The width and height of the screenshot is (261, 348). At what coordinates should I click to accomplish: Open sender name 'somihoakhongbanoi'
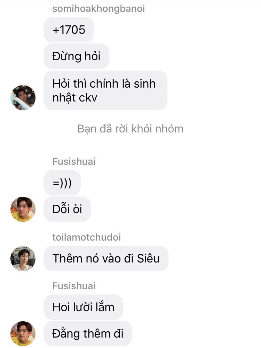tap(98, 9)
